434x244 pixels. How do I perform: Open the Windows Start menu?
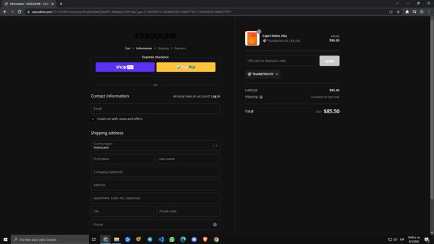5,239
